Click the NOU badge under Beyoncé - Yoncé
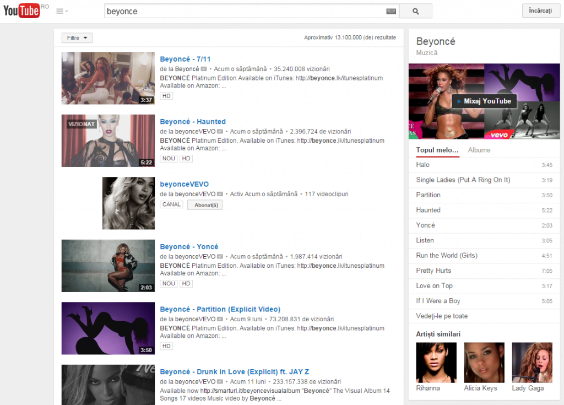Screen dimensions: 564x405 tap(168, 283)
